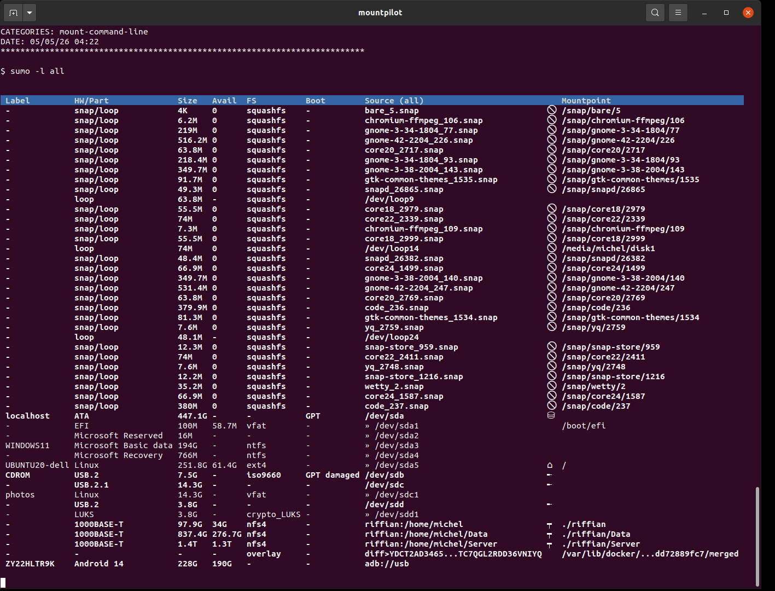This screenshot has height=591, width=775.
Task: Click read-only icon for /snap/code/236
Action: (552, 307)
